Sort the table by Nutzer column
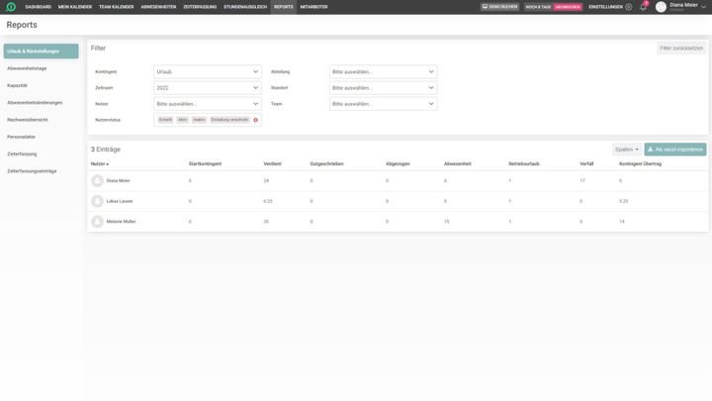712x401 pixels. tap(99, 163)
